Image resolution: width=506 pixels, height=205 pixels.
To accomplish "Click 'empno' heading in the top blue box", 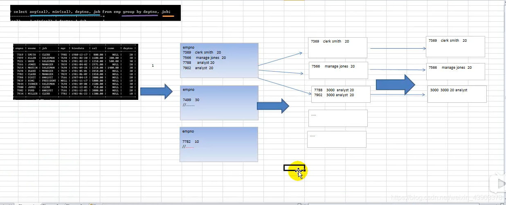I will (189, 47).
